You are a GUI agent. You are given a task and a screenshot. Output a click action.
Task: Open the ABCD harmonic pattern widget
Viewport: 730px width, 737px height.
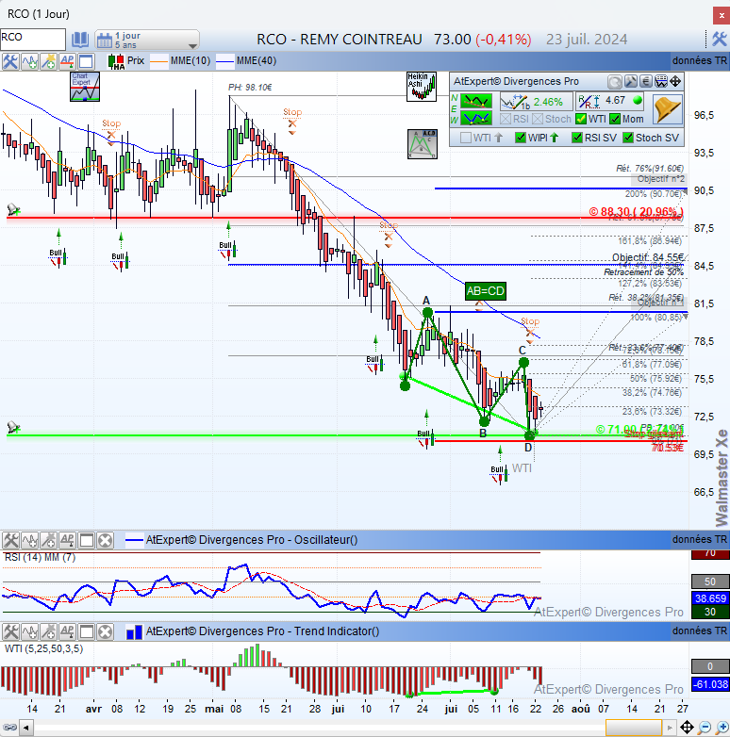coord(423,144)
